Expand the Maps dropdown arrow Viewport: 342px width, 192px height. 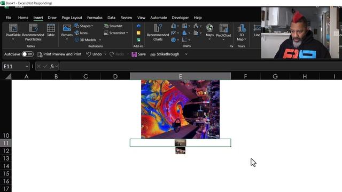[x=209, y=39]
